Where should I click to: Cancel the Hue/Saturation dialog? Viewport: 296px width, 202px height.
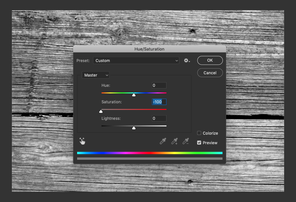210,73
